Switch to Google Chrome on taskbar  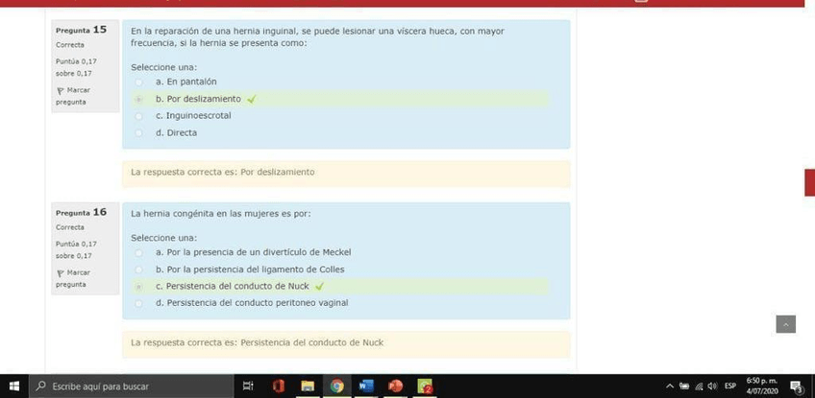coord(336,386)
